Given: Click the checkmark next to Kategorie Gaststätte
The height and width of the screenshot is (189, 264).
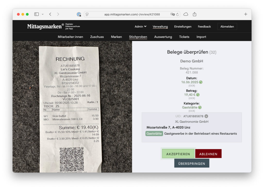Looking at the screenshot, I should point(200,107).
